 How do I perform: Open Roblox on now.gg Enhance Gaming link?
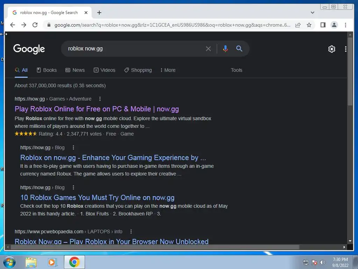[x=113, y=158]
